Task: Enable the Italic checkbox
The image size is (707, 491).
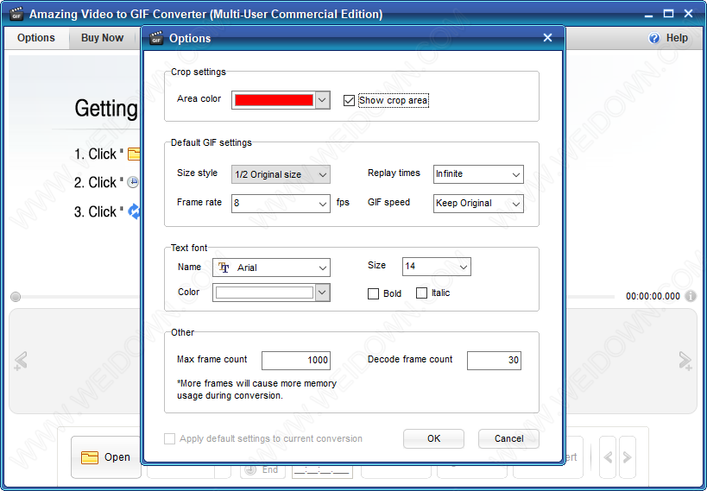Action: tap(421, 293)
